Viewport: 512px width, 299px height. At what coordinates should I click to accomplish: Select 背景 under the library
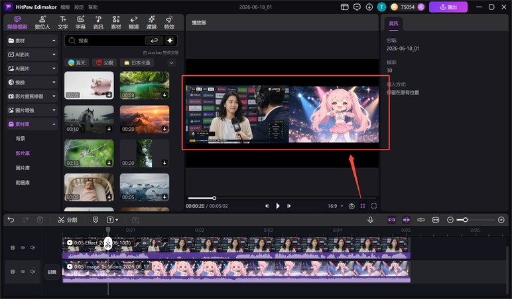(x=21, y=139)
